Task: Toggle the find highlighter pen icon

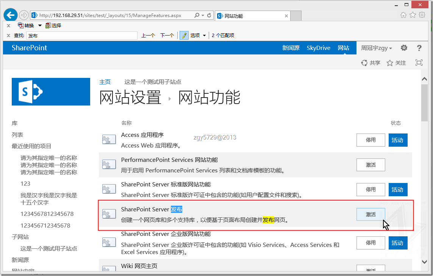Action: [x=184, y=35]
